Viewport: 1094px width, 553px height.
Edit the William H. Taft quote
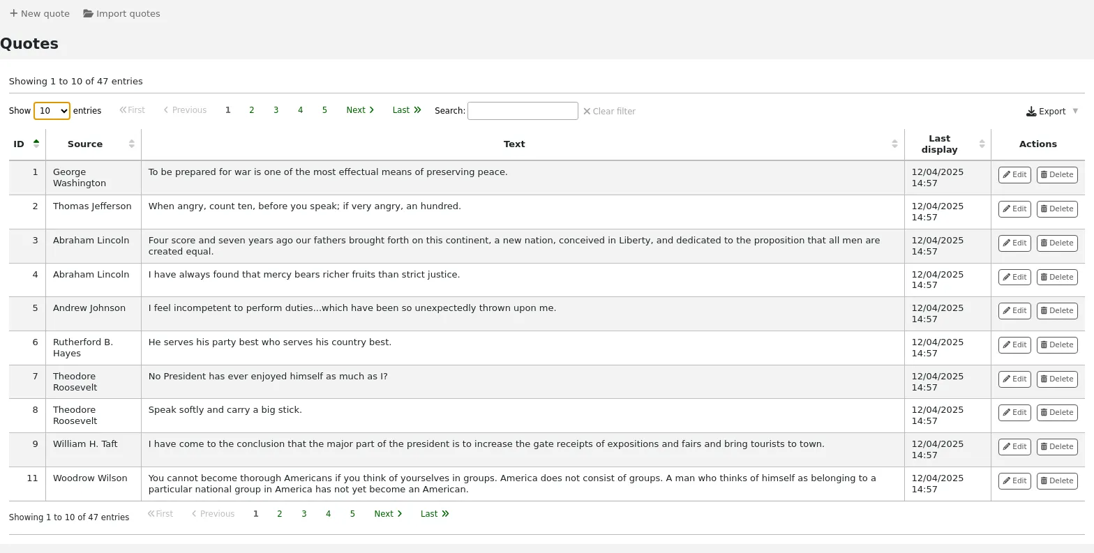pyautogui.click(x=1014, y=447)
